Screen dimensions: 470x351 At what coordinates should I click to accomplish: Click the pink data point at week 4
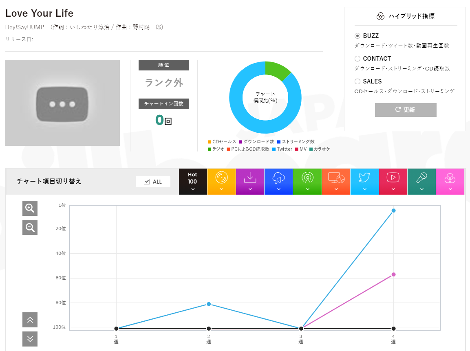pyautogui.click(x=393, y=274)
